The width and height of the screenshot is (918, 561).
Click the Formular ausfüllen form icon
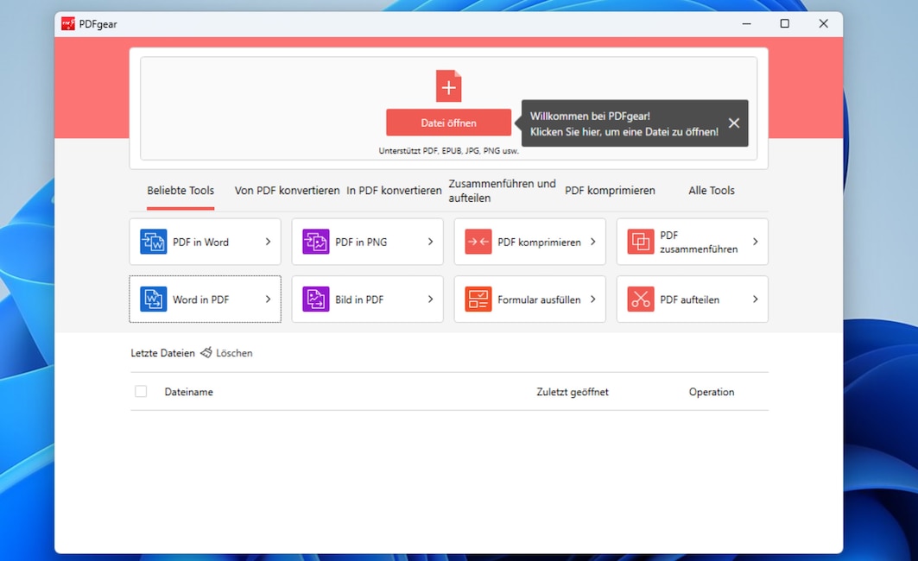(x=478, y=299)
